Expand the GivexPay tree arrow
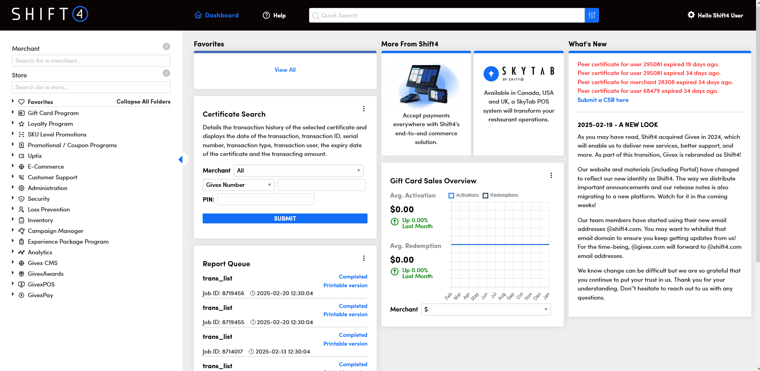 click(13, 294)
